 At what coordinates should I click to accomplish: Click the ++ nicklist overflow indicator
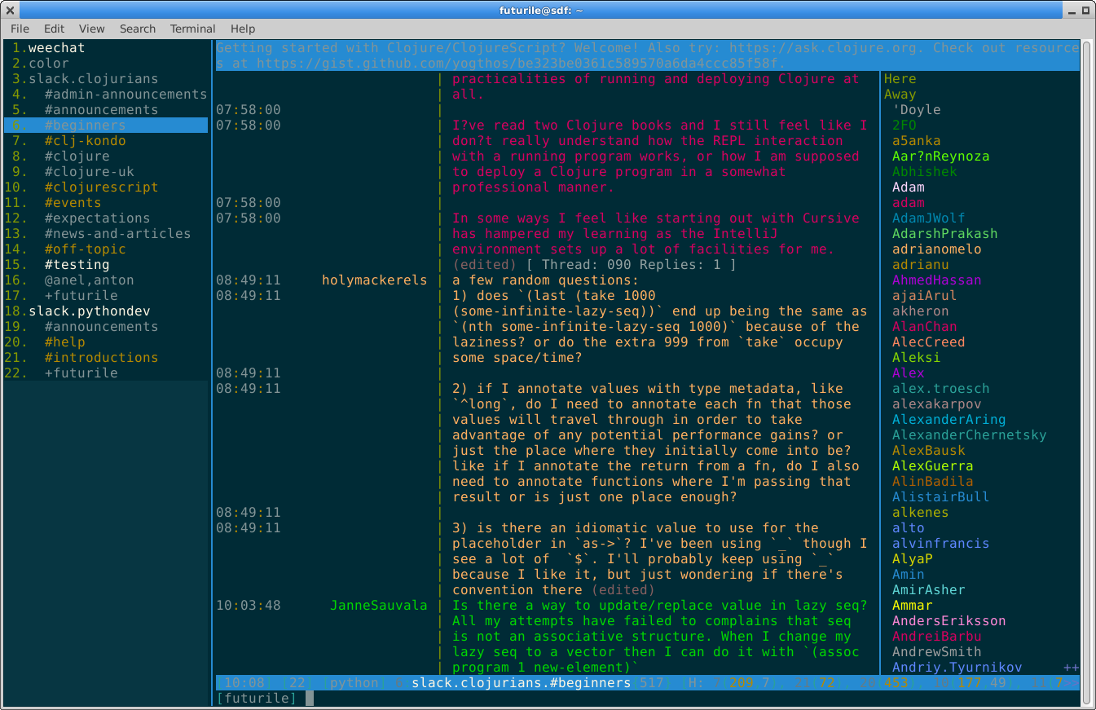(1071, 668)
